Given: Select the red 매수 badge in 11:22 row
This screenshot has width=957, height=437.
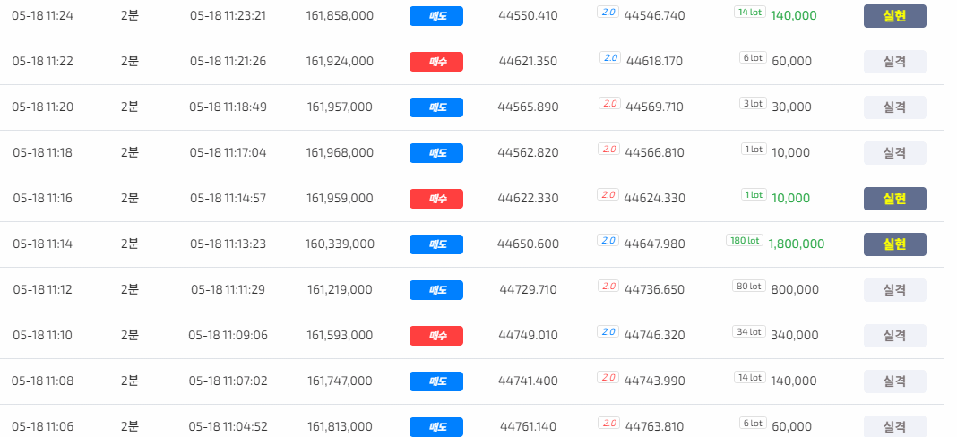Looking at the screenshot, I should pos(436,62).
